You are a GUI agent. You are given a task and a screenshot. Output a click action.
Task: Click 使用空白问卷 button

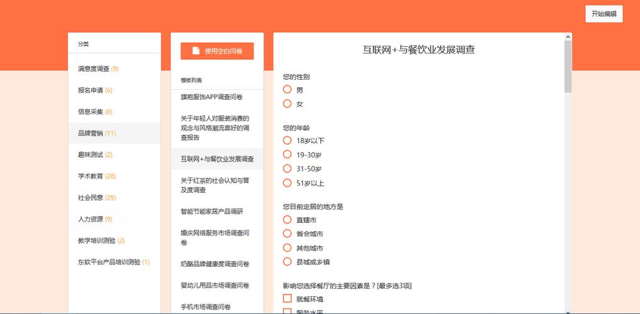pos(217,51)
